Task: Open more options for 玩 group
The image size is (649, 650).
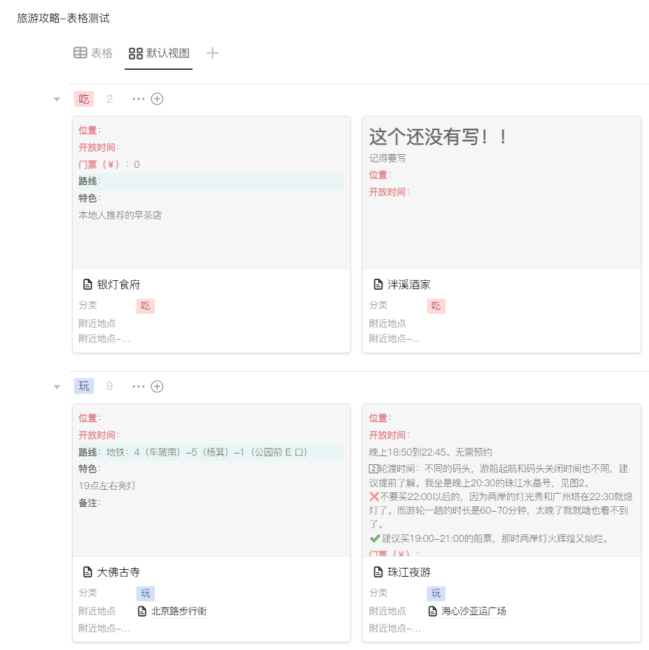Action: point(138,387)
